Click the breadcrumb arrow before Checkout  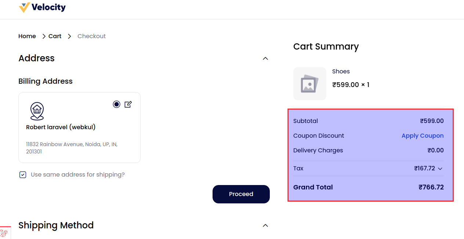tap(69, 36)
